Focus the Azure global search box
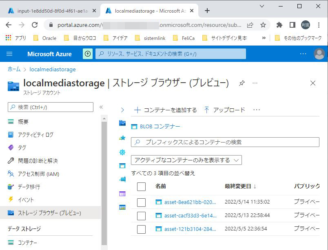Viewport: 328px width, 250px height. (171, 54)
